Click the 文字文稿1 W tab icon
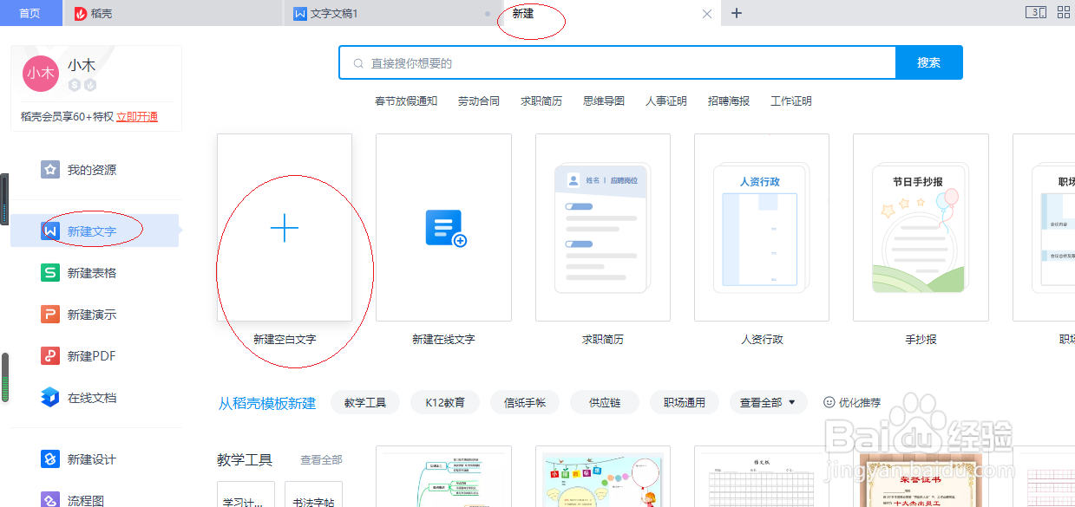This screenshot has width=1075, height=507. 300,14
